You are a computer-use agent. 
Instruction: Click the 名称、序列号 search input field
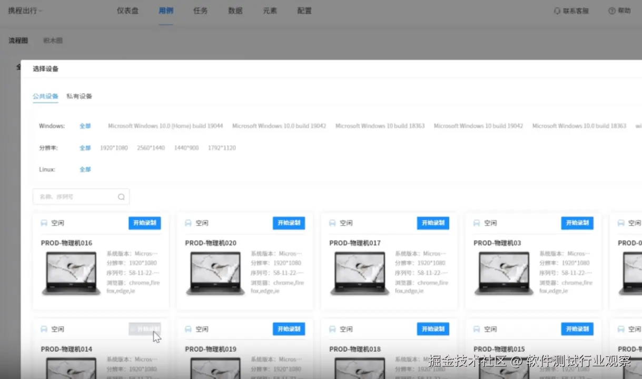[x=81, y=197]
